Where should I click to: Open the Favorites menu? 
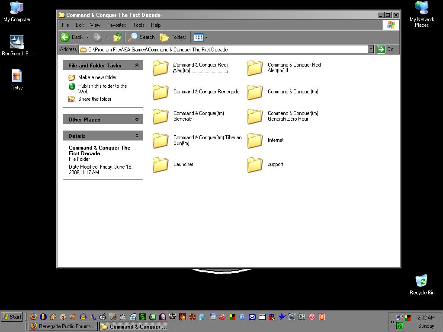(116, 25)
